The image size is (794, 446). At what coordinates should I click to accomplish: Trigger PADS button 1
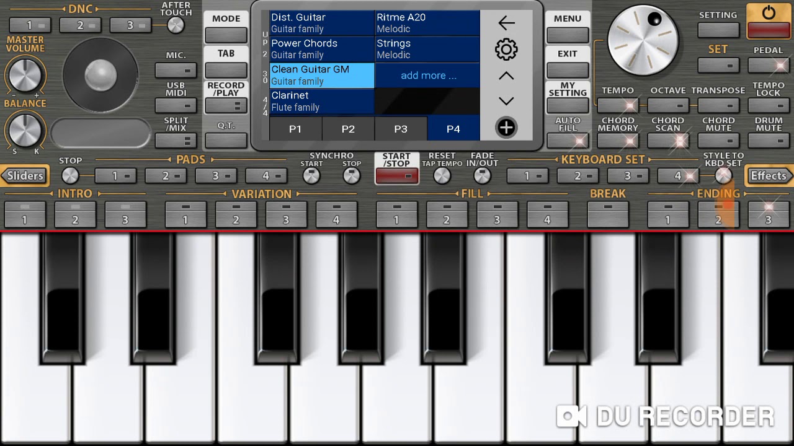click(115, 176)
